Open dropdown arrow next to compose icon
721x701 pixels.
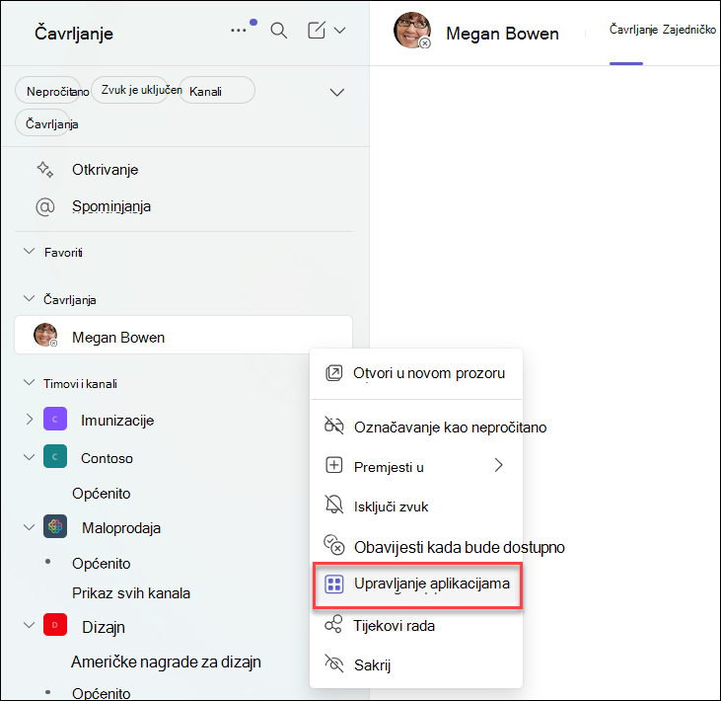click(340, 31)
